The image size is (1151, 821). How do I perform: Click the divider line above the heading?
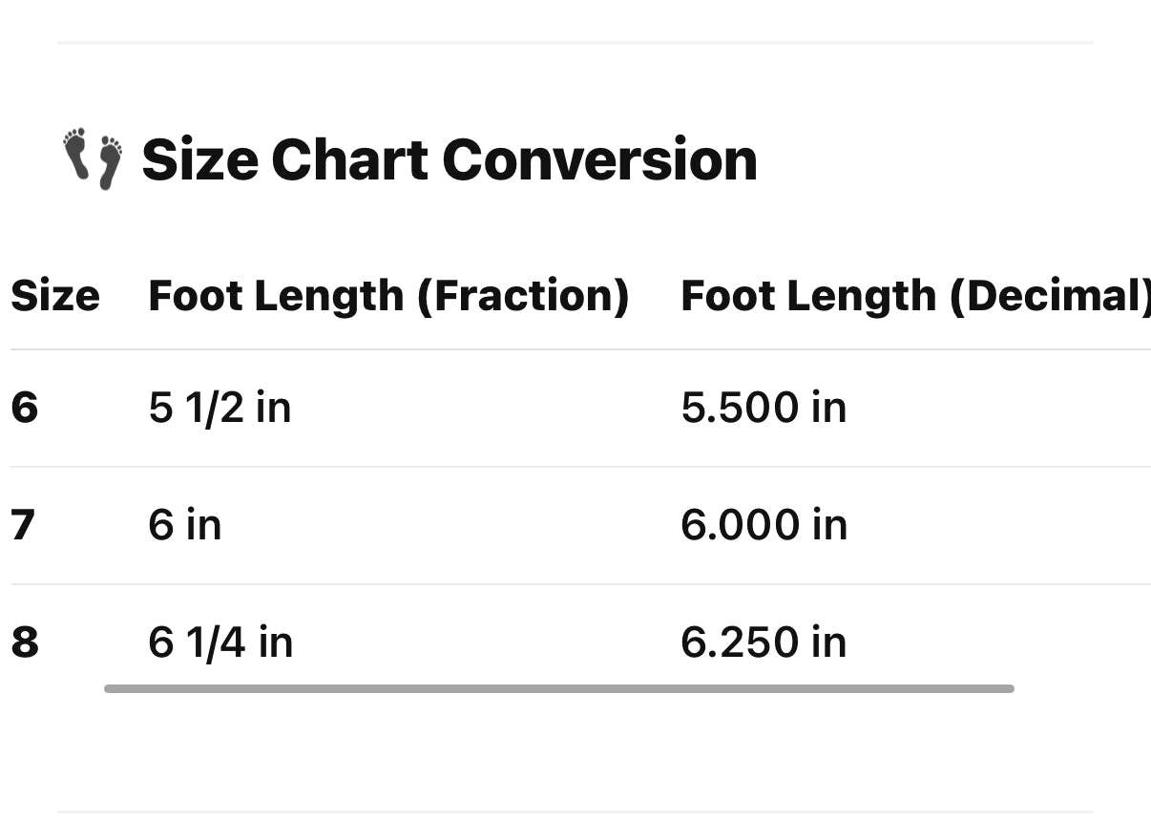(x=575, y=43)
